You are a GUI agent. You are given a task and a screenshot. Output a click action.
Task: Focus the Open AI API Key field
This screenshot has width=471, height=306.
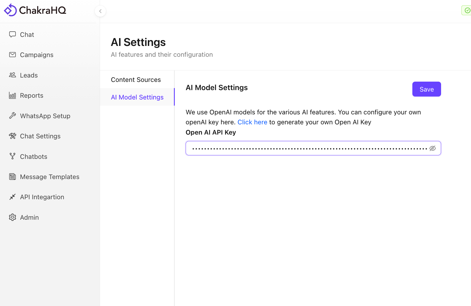coord(308,148)
